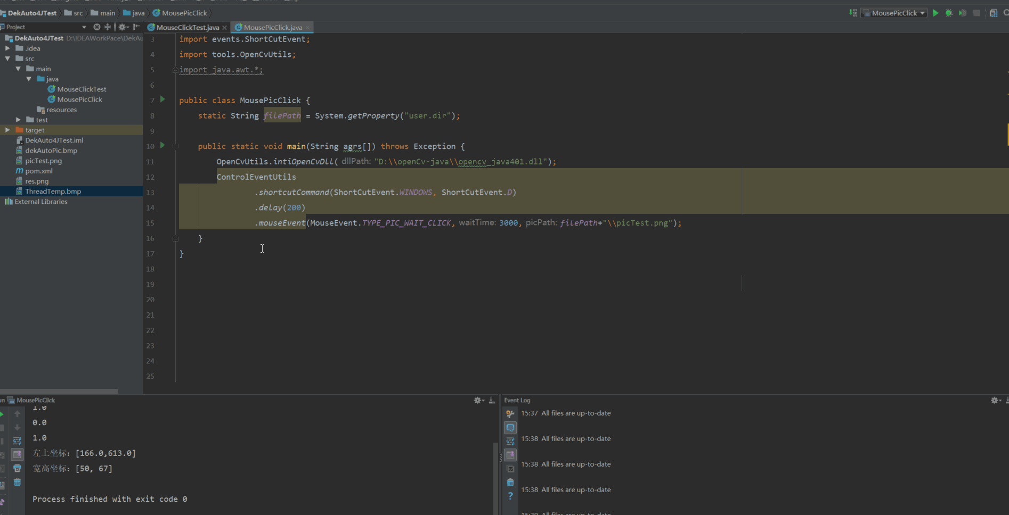The image size is (1009, 515).
Task: Click Up the Stack Trace arrow
Action: click(x=17, y=413)
